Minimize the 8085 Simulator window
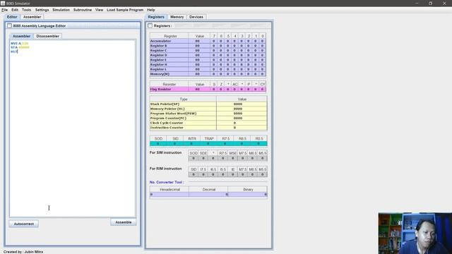Image resolution: width=452 pixels, height=254 pixels. [417, 3]
